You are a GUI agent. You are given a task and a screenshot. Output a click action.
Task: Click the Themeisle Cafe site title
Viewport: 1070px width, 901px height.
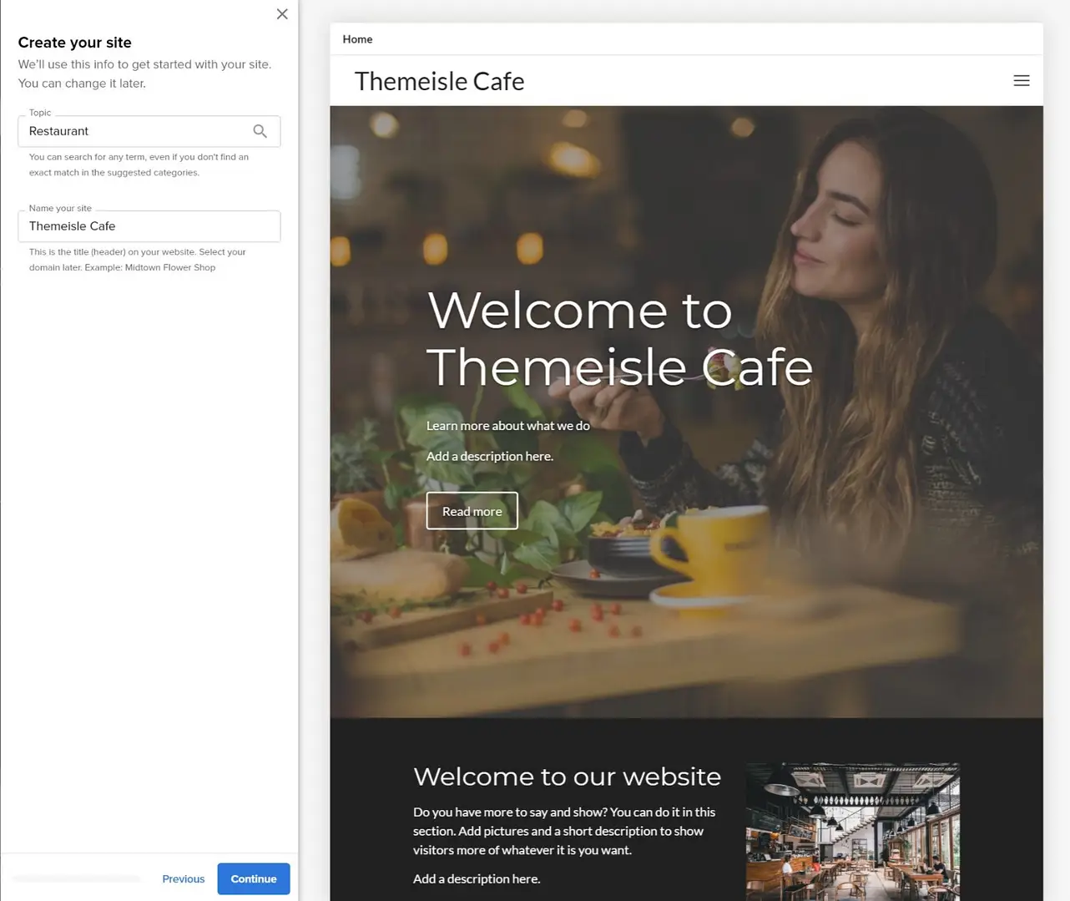pos(439,81)
